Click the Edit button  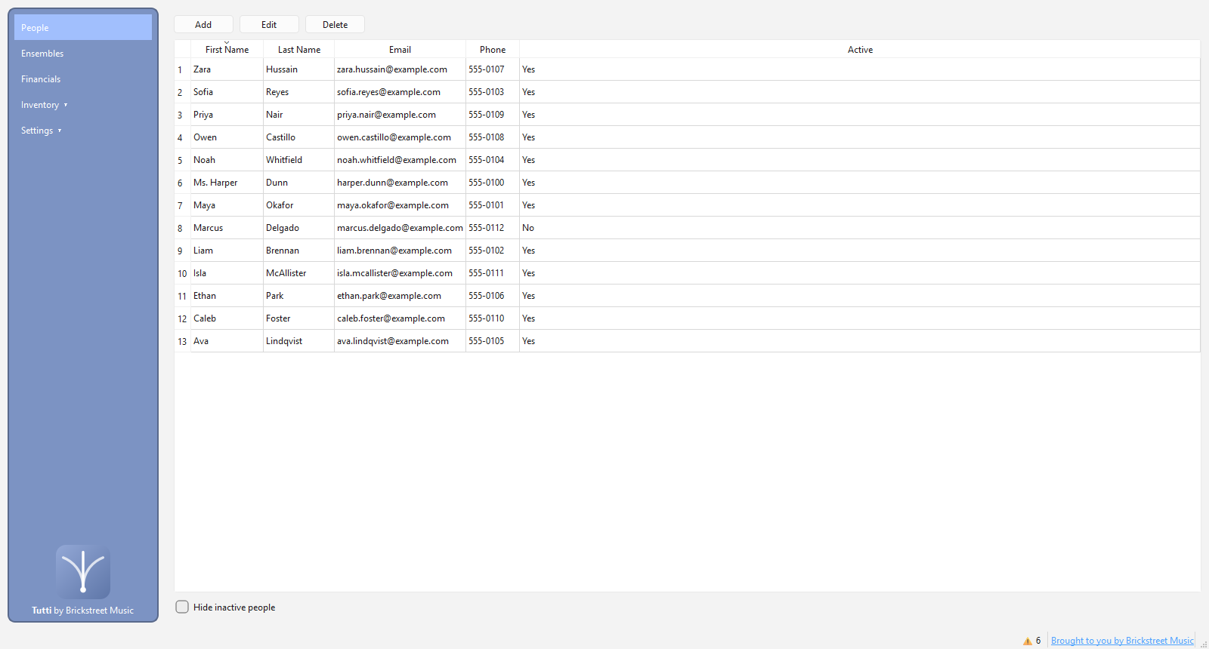pos(269,24)
